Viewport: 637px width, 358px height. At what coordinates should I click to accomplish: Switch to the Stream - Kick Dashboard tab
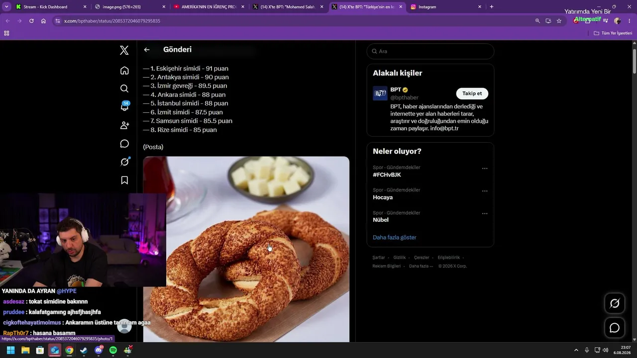pyautogui.click(x=51, y=7)
